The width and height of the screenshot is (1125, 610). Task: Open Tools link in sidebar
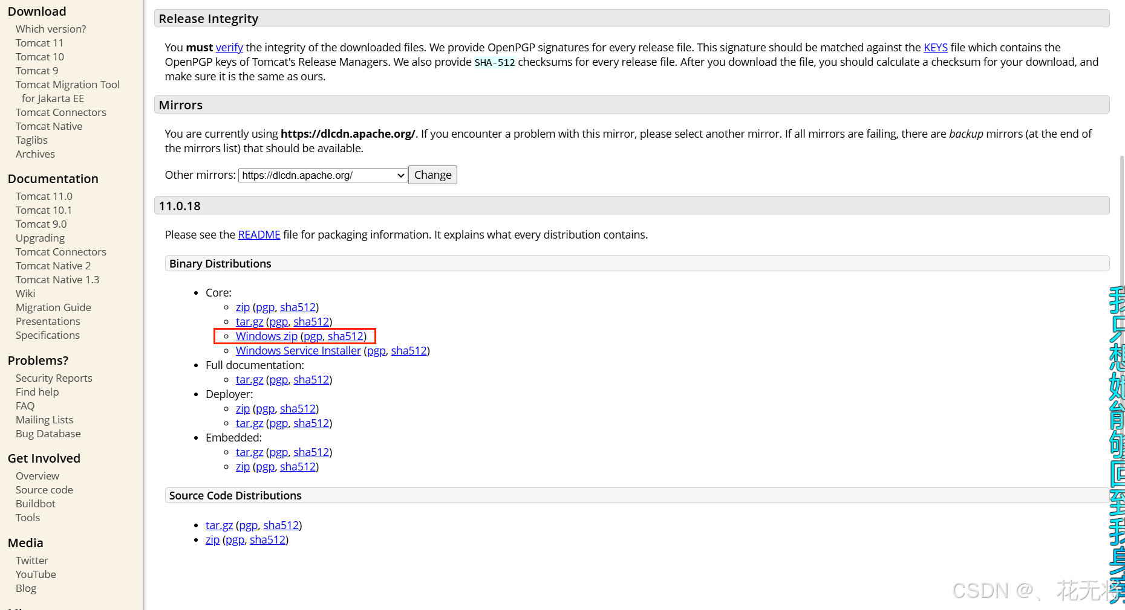tap(28, 518)
